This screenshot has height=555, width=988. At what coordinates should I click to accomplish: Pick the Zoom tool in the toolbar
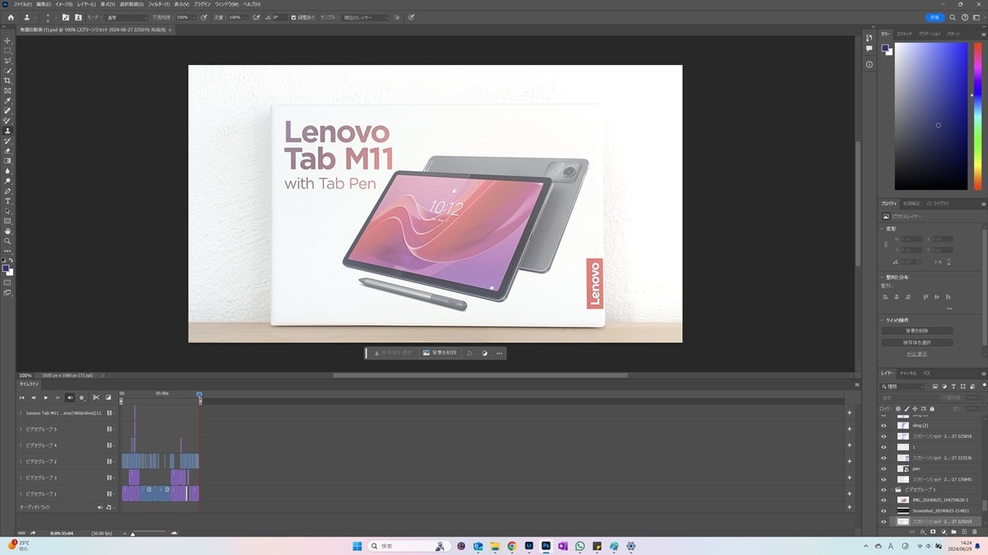pyautogui.click(x=7, y=241)
